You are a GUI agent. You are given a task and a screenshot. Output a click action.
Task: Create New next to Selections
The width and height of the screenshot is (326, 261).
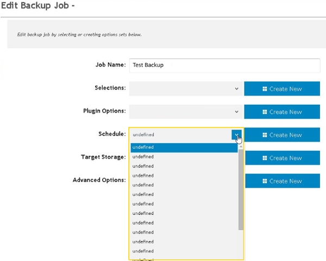point(282,88)
